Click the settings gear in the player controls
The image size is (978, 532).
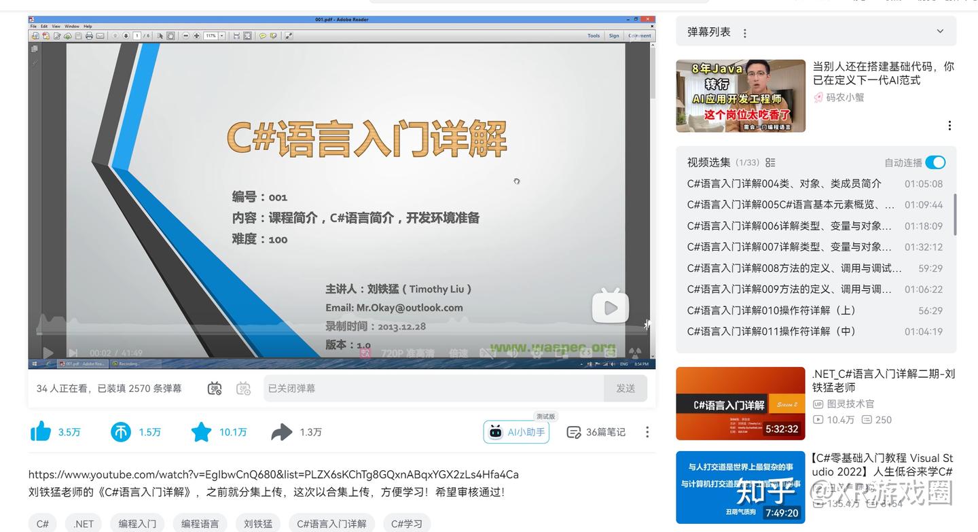[537, 353]
